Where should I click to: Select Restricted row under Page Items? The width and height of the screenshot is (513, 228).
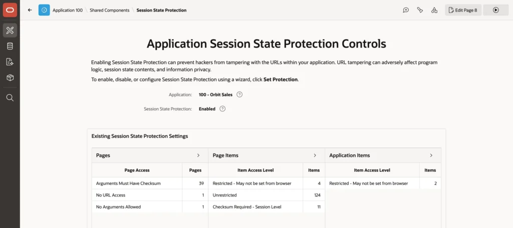pyautogui.click(x=267, y=183)
